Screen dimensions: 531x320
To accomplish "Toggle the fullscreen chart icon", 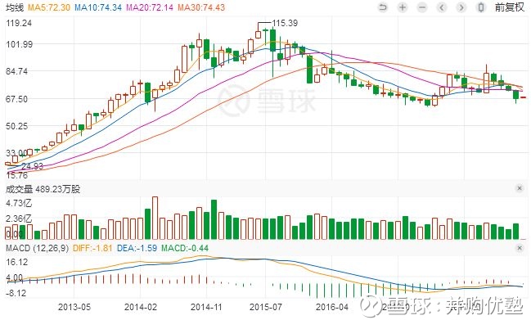I will coord(480,7).
